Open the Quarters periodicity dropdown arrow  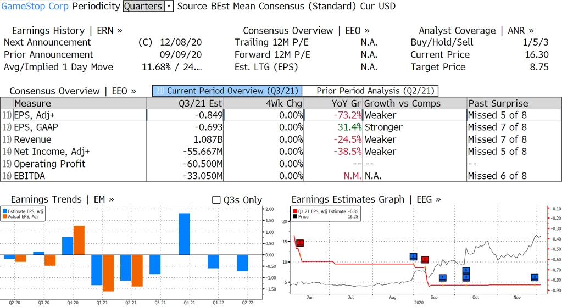(x=169, y=6)
